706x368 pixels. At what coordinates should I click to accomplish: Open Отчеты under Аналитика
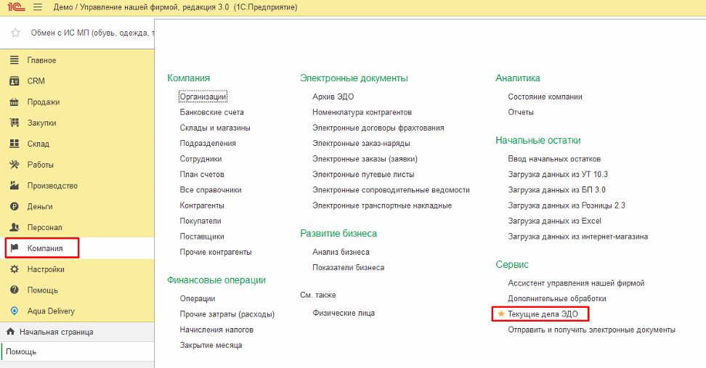[x=521, y=112]
